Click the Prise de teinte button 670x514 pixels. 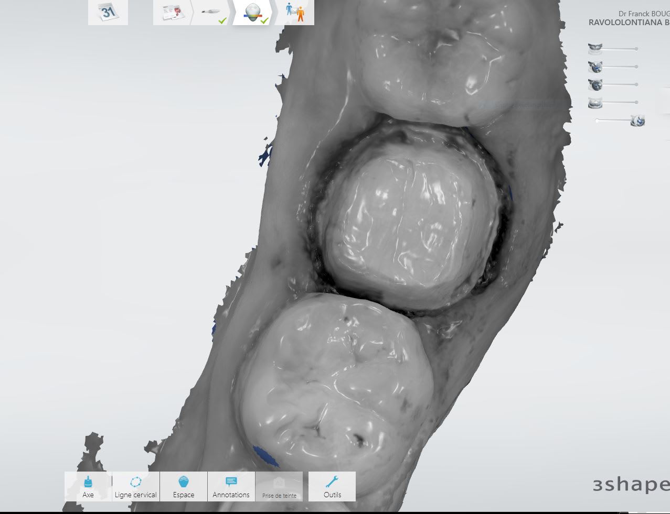pos(279,486)
